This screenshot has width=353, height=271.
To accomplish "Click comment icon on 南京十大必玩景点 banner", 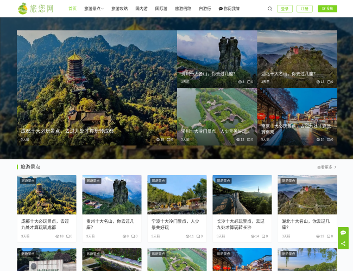I will click(x=329, y=139).
